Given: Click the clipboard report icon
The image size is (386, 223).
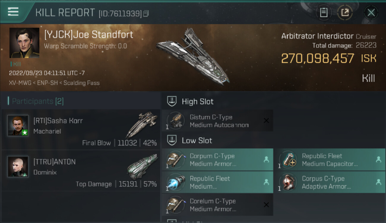Looking at the screenshot, I should 324,12.
